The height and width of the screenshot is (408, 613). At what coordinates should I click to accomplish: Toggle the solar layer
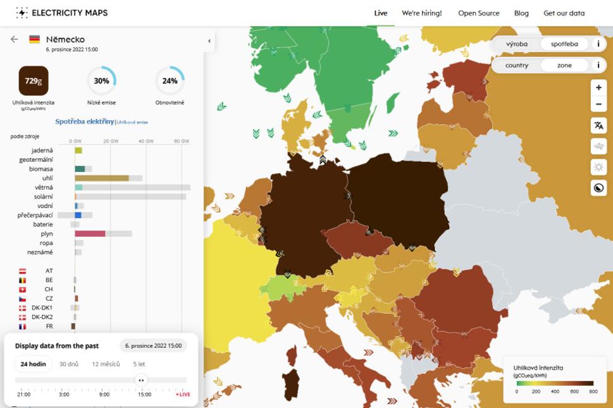(598, 167)
